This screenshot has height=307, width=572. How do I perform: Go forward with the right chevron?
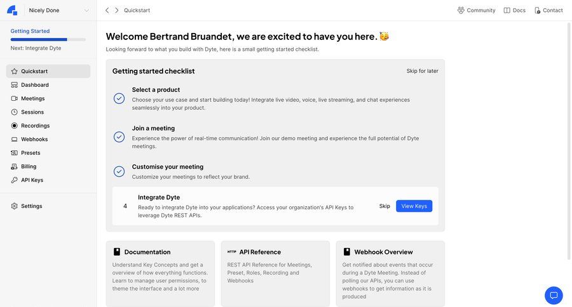click(x=117, y=10)
